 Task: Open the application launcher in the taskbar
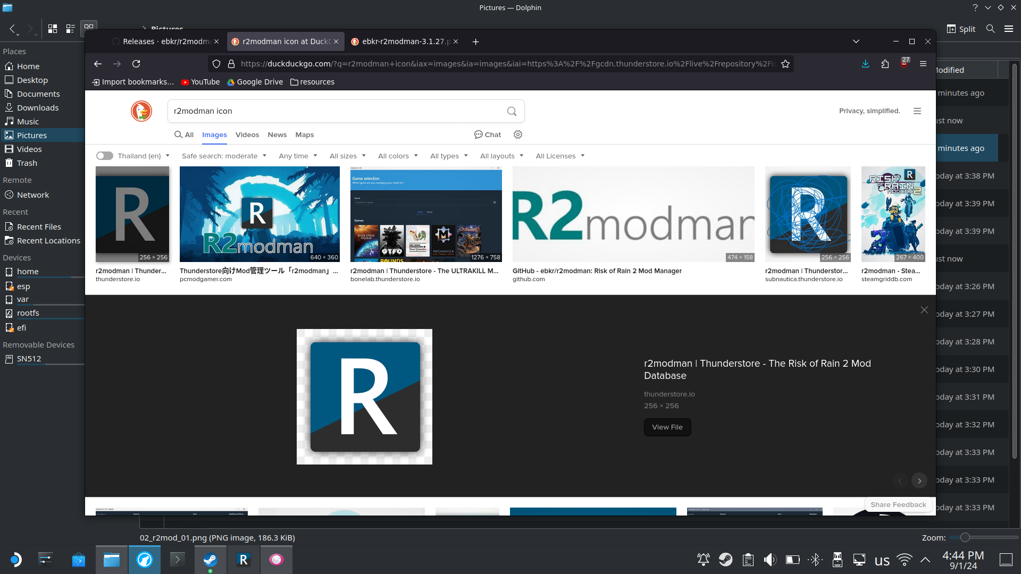pyautogui.click(x=15, y=560)
